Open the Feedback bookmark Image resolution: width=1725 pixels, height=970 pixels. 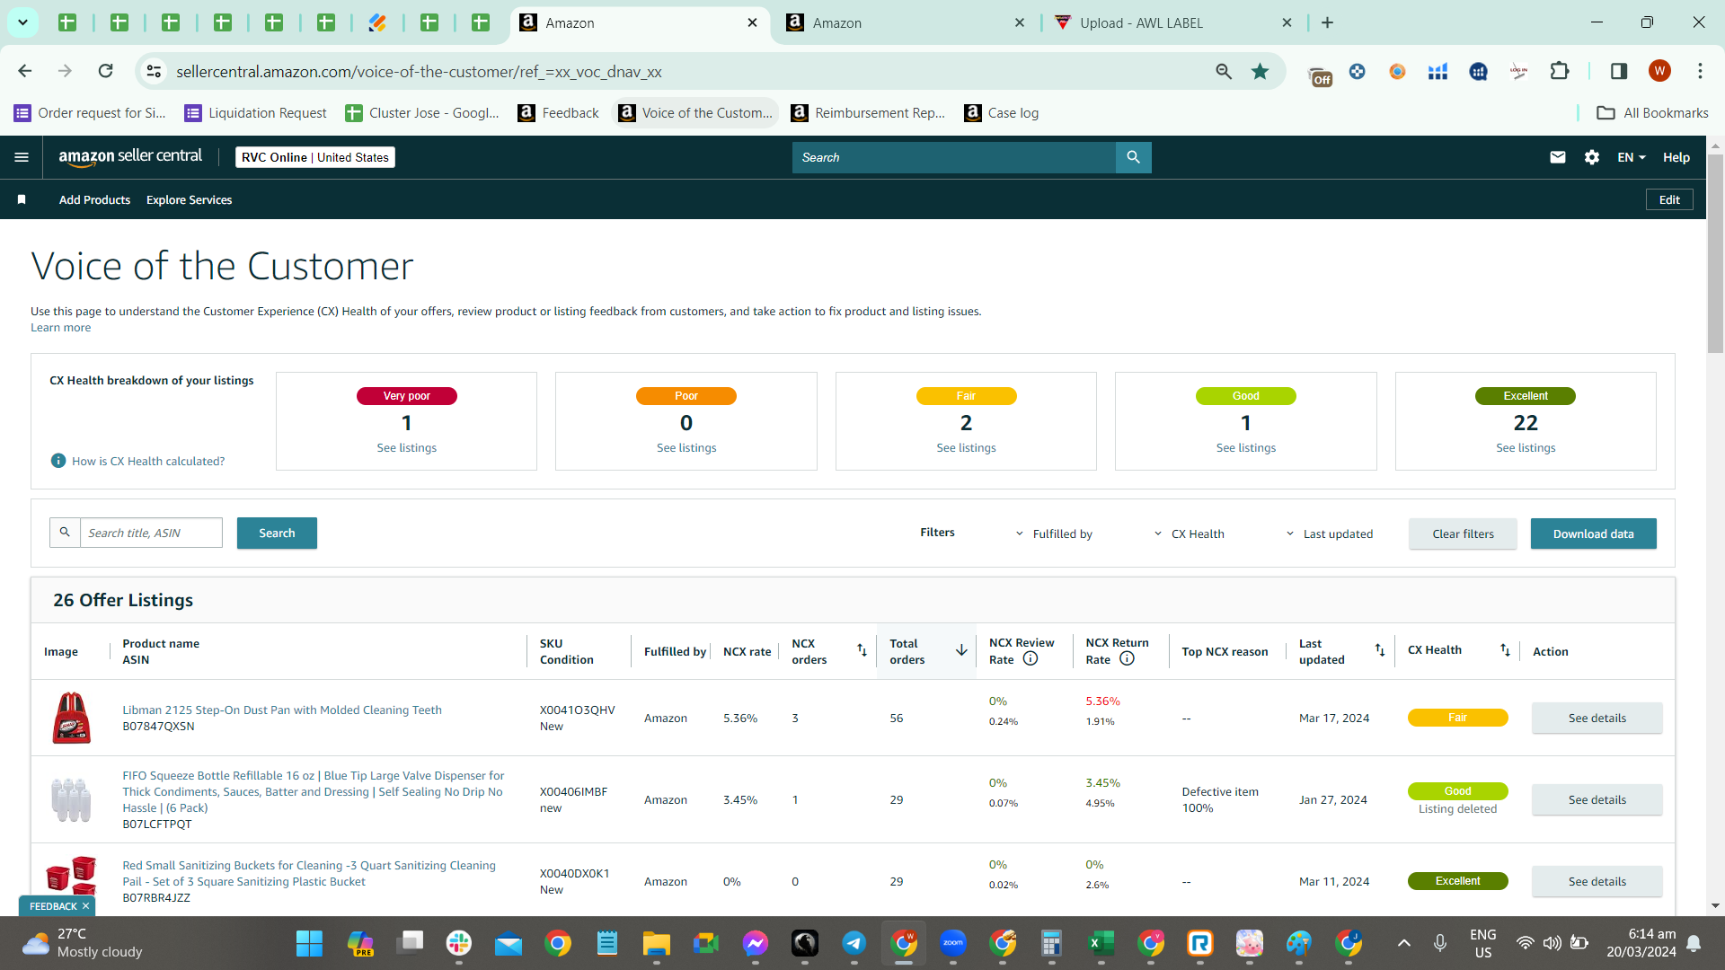[559, 112]
